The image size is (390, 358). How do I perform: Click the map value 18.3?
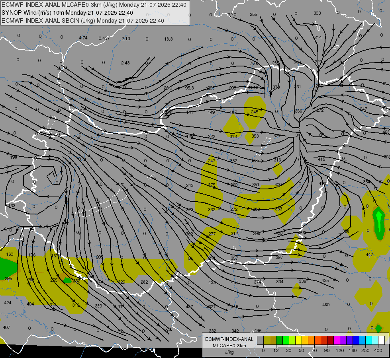pyautogui.click(x=169, y=39)
